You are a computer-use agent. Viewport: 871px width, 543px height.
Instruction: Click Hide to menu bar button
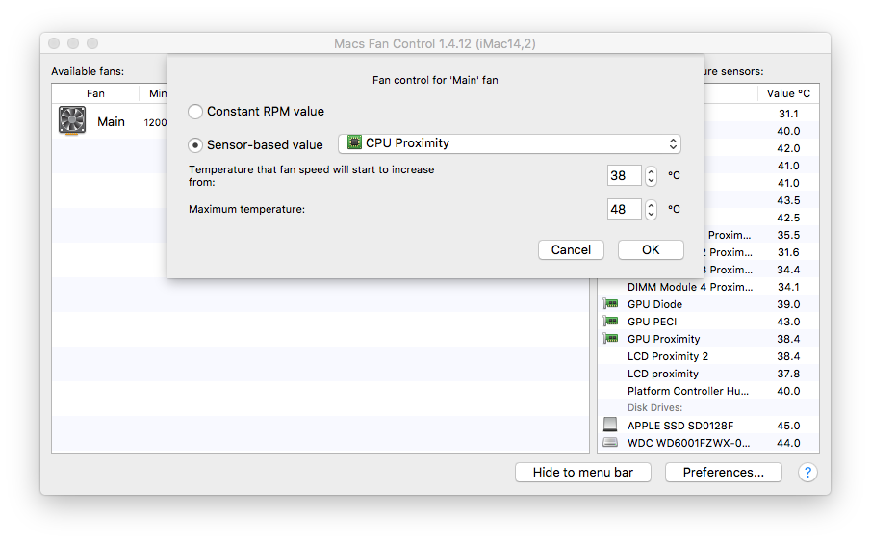click(583, 473)
